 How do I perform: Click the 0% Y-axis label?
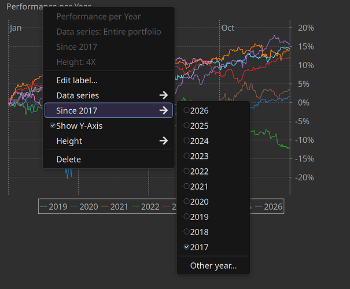pyautogui.click(x=304, y=102)
